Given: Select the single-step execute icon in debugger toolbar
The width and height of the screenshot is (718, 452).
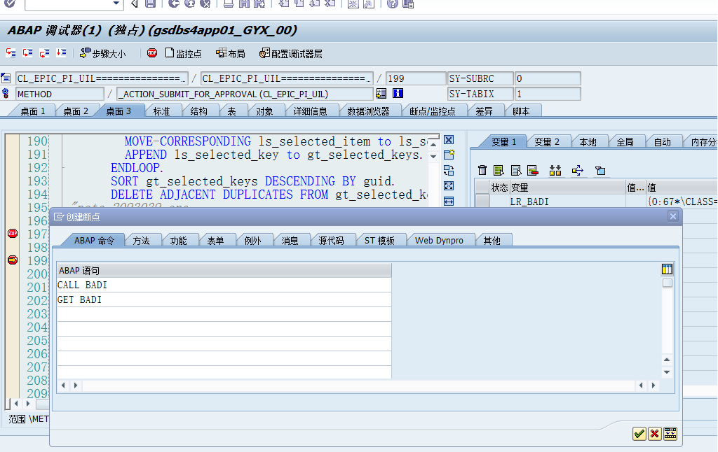Looking at the screenshot, I should (x=11, y=52).
